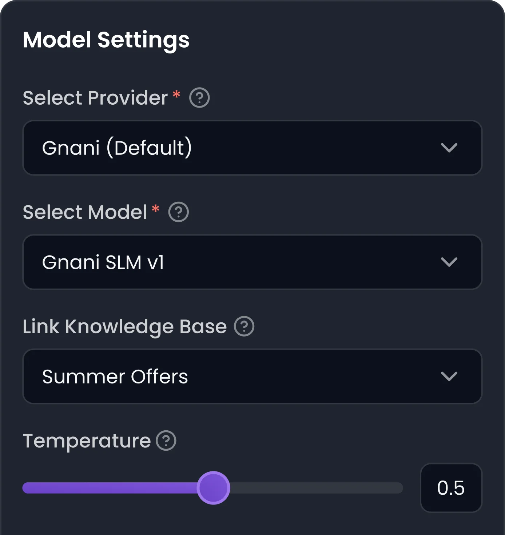
Task: Click the Model Settings heading
Action: point(106,40)
